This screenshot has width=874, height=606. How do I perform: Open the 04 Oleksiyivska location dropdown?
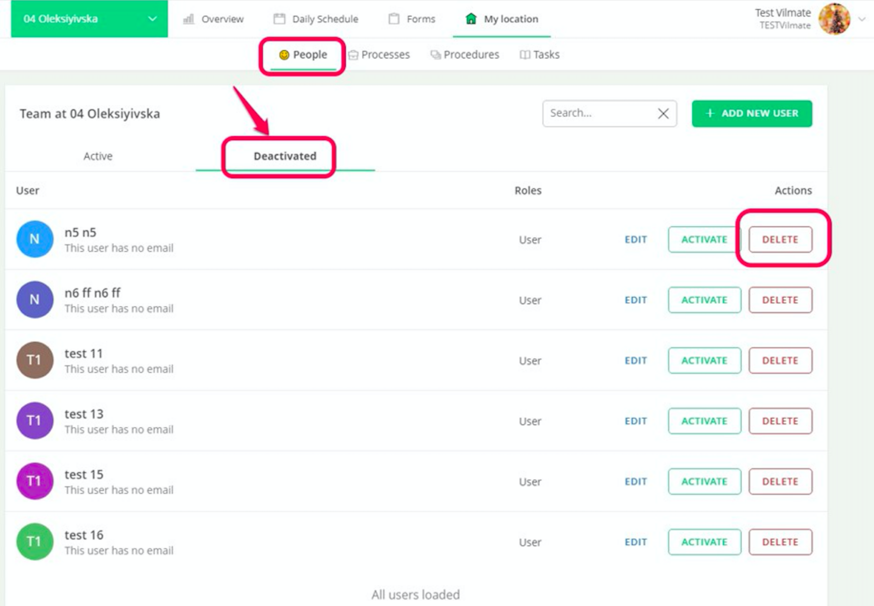point(89,19)
